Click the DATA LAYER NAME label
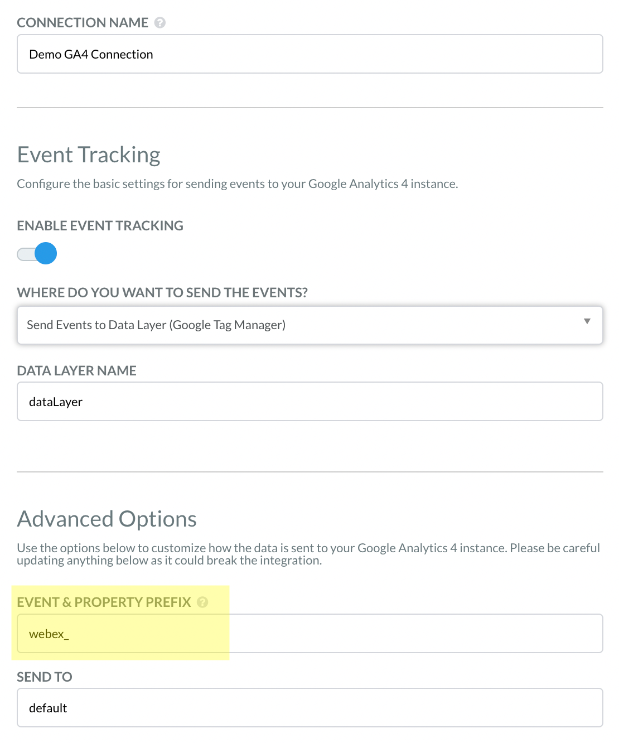The image size is (619, 743). [77, 371]
